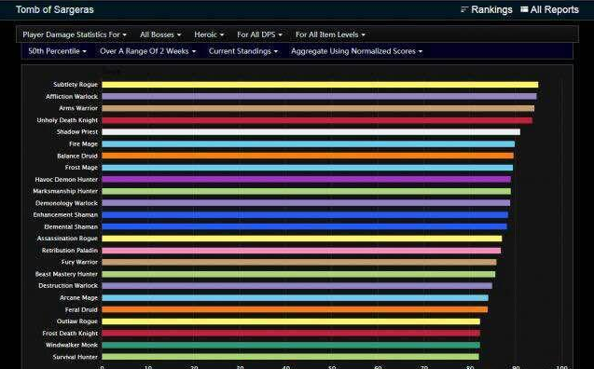Click the Feral Druid label

81,309
